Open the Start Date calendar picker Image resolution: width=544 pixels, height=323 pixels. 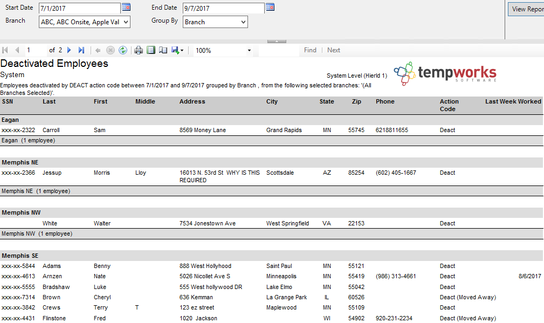(x=126, y=8)
